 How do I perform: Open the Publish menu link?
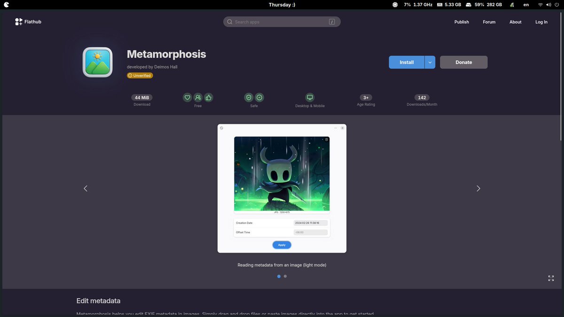pyautogui.click(x=462, y=22)
